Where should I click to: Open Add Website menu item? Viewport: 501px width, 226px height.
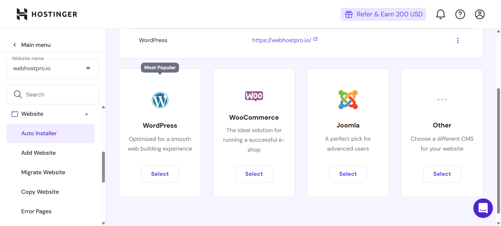coord(39,153)
